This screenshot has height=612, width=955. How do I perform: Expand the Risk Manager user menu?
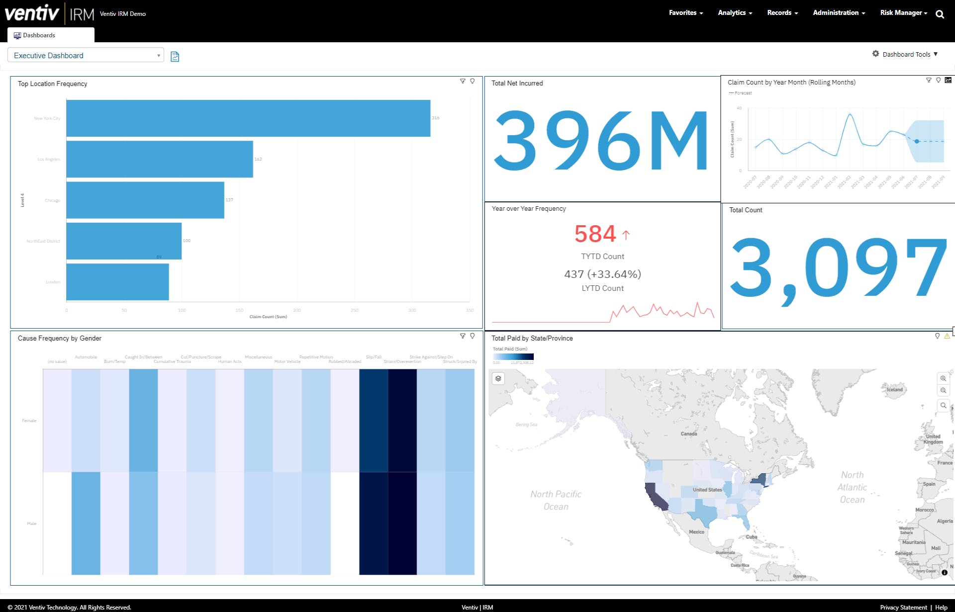[x=903, y=13]
